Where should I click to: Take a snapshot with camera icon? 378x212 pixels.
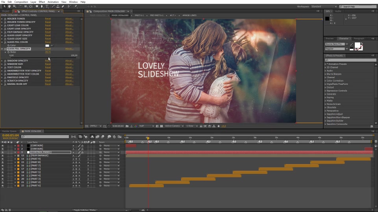pyautogui.click(x=127, y=126)
